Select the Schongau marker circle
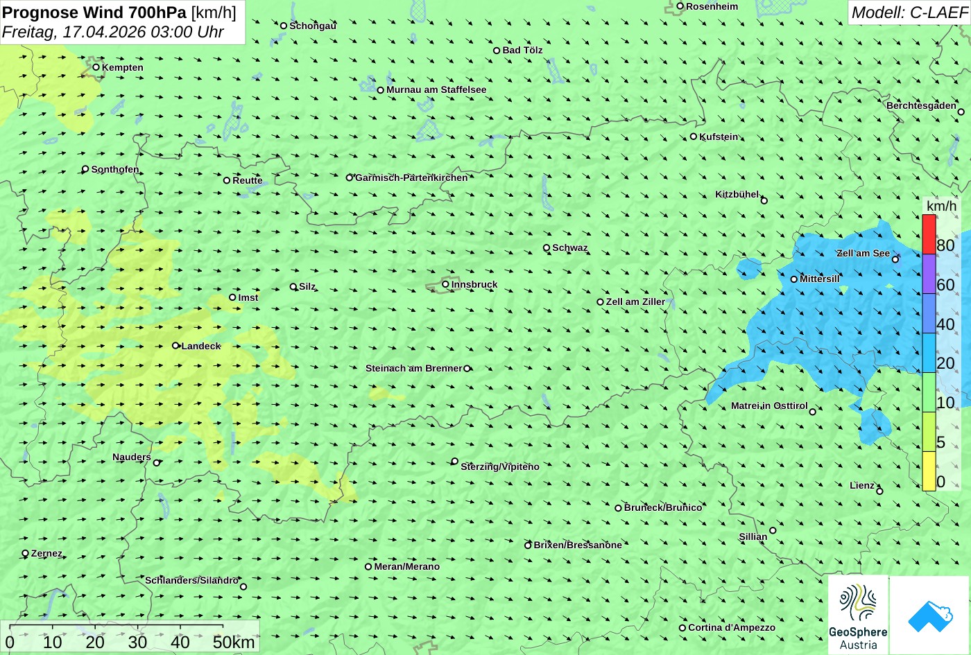Image resolution: width=971 pixels, height=655 pixels. 284,26
